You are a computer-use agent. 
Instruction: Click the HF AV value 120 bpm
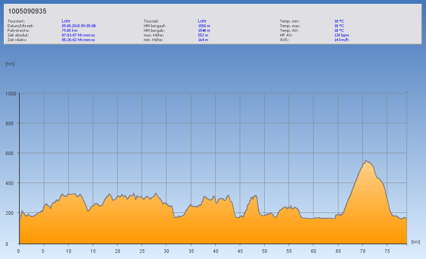[341, 35]
